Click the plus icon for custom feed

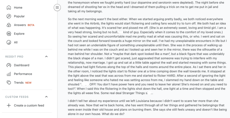[x=9, y=105]
